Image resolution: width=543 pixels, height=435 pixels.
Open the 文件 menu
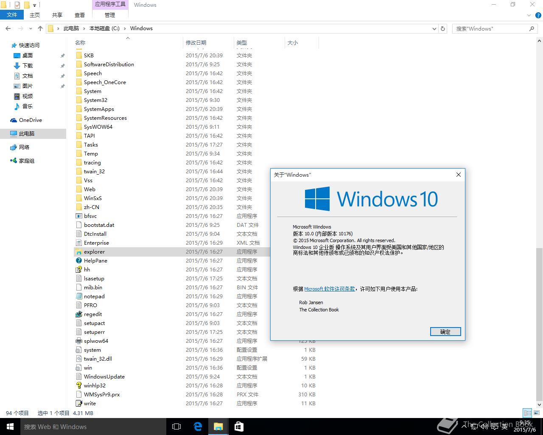12,15
